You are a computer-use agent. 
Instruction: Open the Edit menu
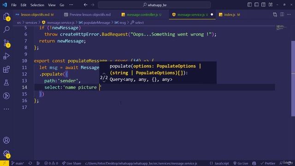click(24, 5)
